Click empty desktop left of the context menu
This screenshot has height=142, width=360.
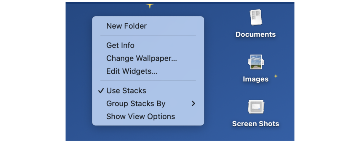pos(79,71)
